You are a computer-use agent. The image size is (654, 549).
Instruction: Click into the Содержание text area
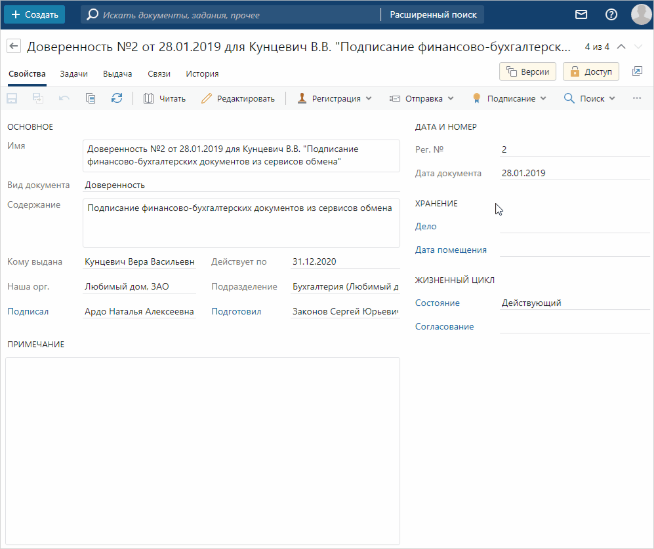[x=241, y=223]
